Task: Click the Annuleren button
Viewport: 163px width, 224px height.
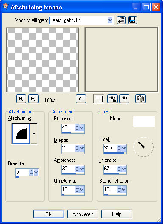Action: click(83, 214)
